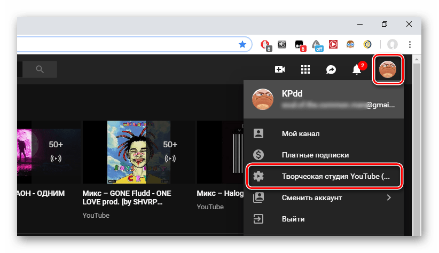439x253 pixels.
Task: Open the share messages icon
Action: coord(331,69)
